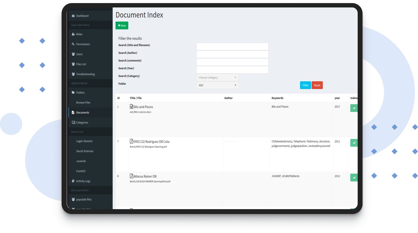Image resolution: width=418 pixels, height=233 pixels.
Task: Focus the Search comments field
Action: coord(232,62)
